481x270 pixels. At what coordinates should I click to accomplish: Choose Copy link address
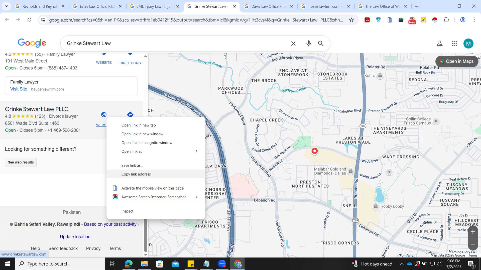tap(156, 174)
